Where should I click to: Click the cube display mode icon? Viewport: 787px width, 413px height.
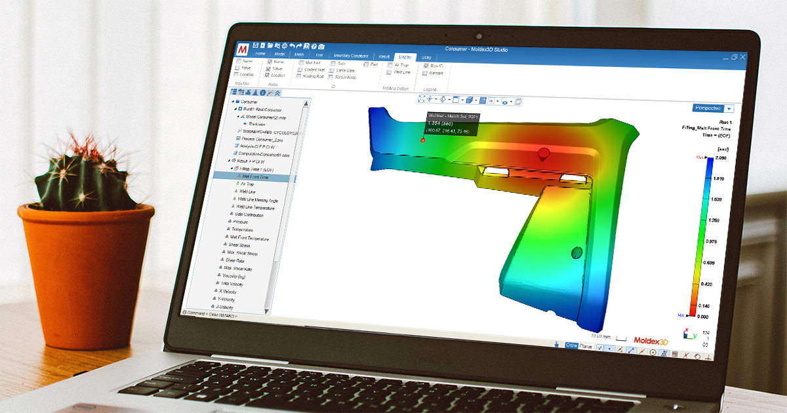click(470, 100)
